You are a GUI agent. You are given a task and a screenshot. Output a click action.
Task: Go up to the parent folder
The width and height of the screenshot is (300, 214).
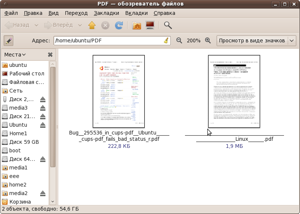pos(92,25)
